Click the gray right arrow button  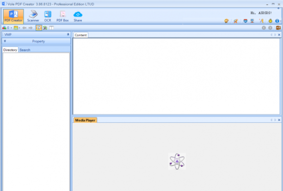[31, 28]
